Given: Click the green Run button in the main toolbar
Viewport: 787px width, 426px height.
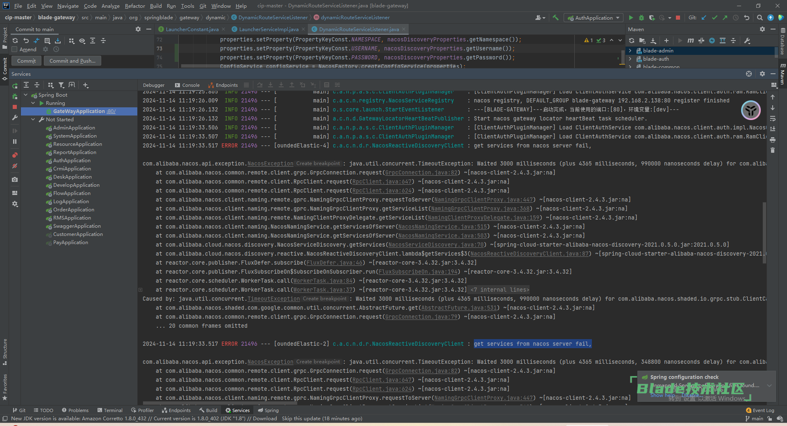Looking at the screenshot, I should click(631, 18).
